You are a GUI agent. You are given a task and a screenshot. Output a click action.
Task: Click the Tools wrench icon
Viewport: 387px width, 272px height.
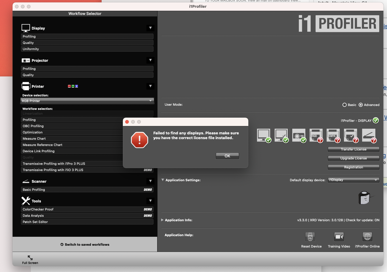pos(26,201)
